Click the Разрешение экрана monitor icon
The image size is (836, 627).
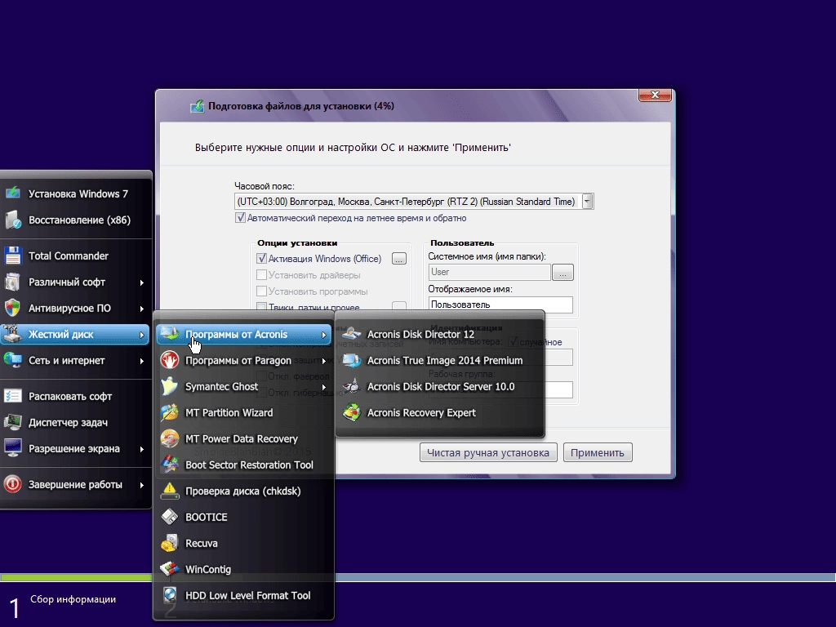pyautogui.click(x=13, y=448)
